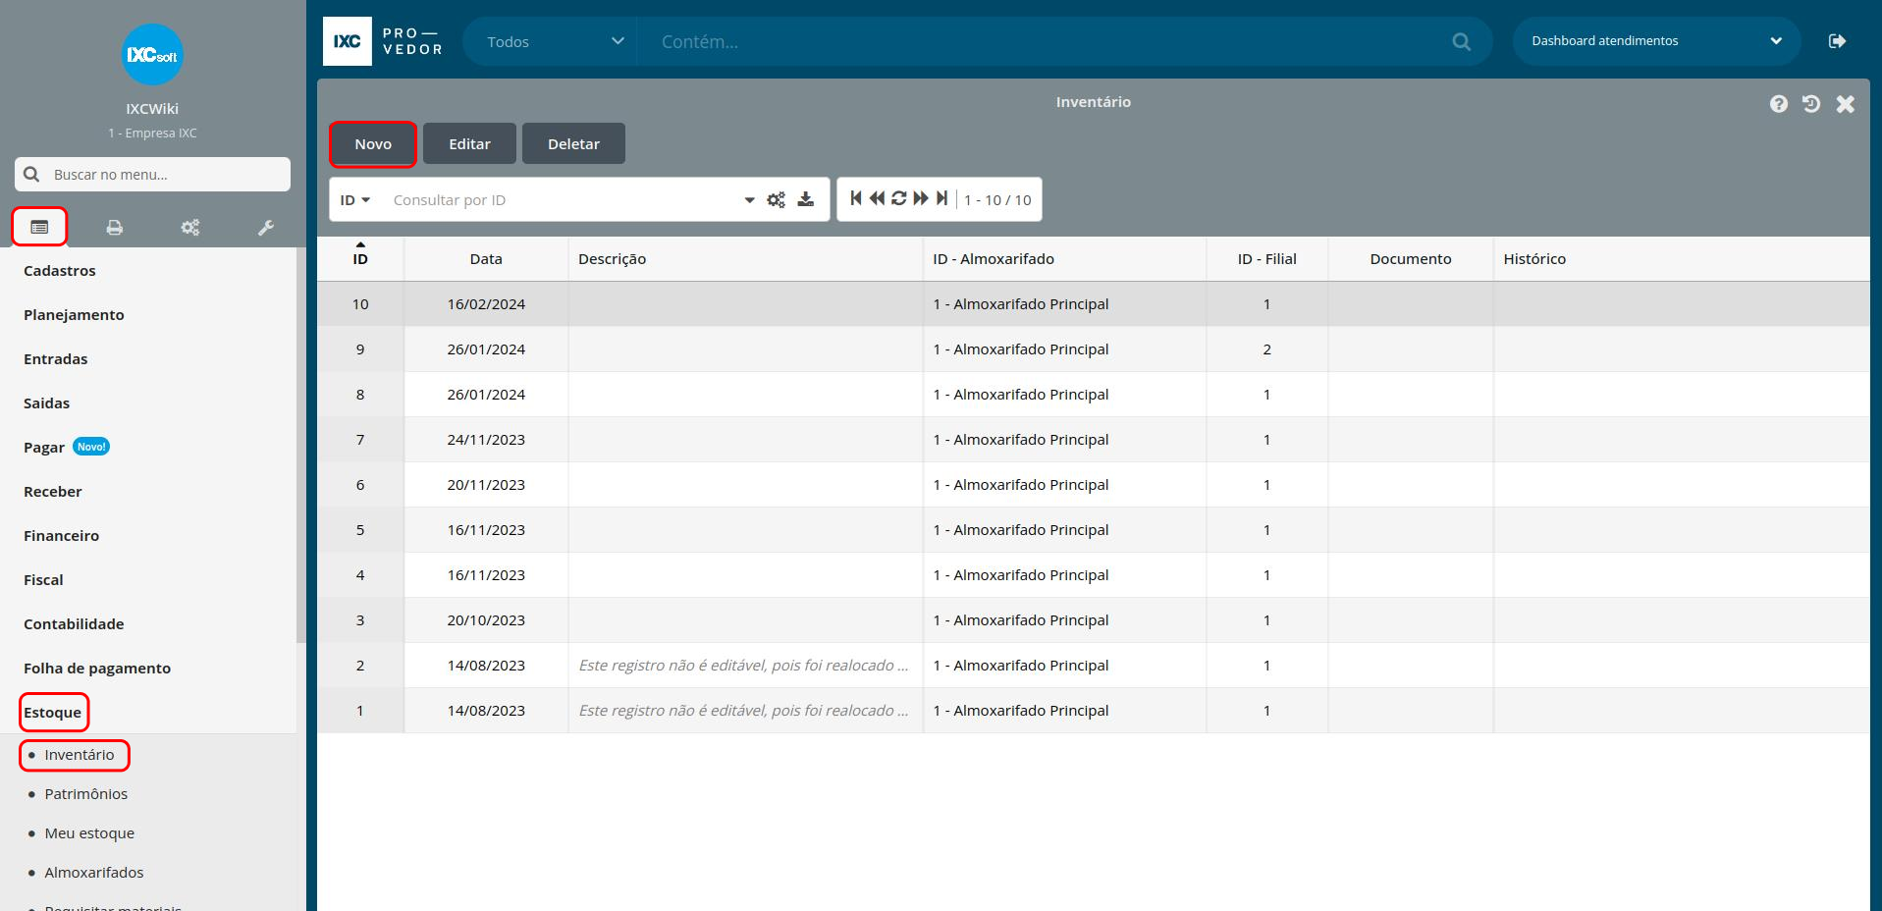The height and width of the screenshot is (911, 1882).
Task: Click the IXCsoft logo in sidebar
Action: tap(152, 55)
